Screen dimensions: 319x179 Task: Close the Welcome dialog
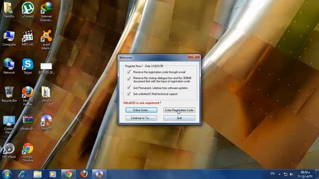194,57
